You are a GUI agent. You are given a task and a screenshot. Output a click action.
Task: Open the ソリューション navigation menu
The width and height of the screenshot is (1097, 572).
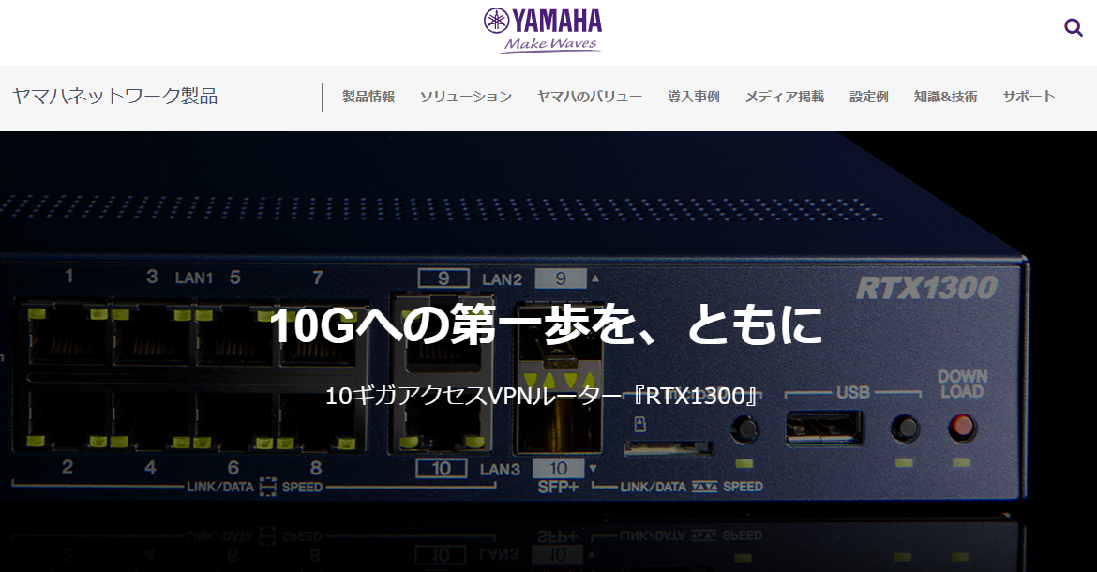pos(466,96)
